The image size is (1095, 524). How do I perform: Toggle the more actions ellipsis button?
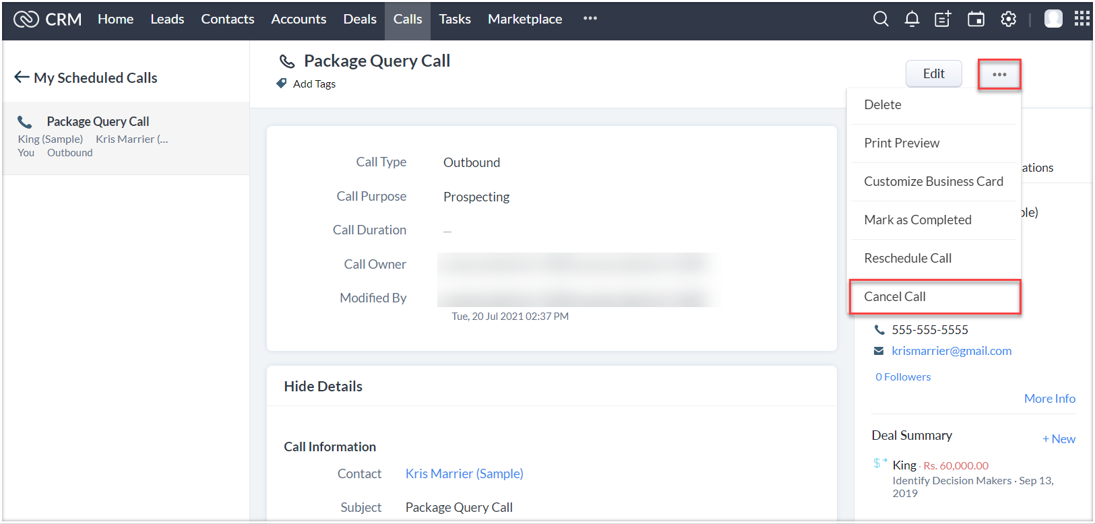tap(999, 74)
